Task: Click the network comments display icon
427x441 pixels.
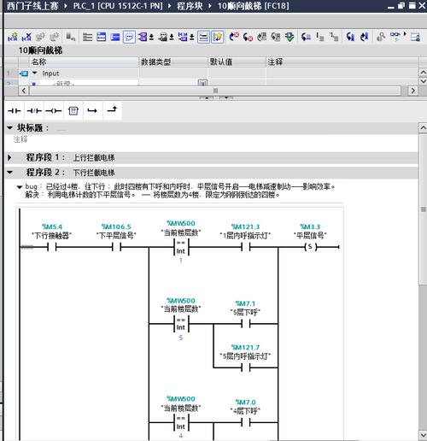Action: tap(163, 37)
